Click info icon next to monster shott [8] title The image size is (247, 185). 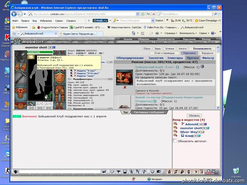pyautogui.click(x=54, y=47)
